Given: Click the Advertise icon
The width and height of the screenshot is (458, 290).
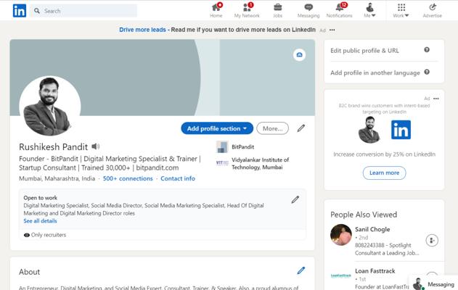Looking at the screenshot, I should pos(432,7).
